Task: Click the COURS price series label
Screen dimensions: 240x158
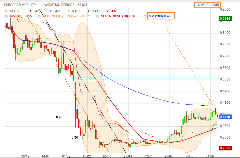Action: [x=15, y=11]
